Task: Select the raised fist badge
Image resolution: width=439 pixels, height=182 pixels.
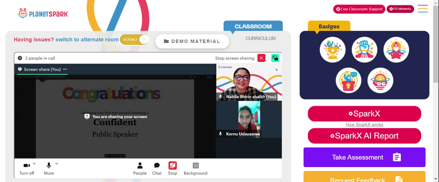Action: 364,50
